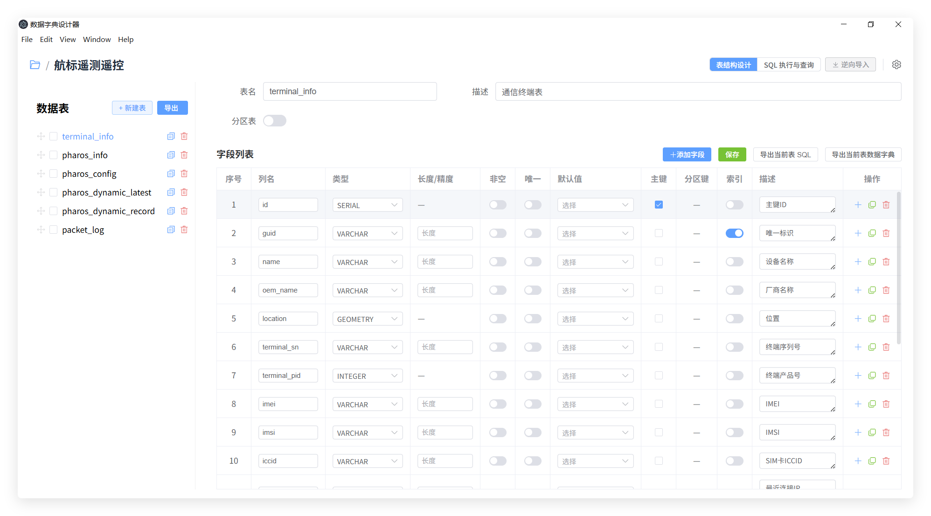The width and height of the screenshot is (931, 516).
Task: Enable the partition table switch
Action: point(274,121)
